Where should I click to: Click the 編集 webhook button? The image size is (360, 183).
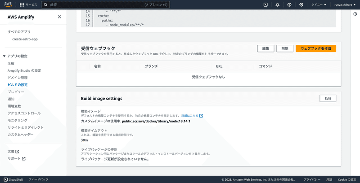(265, 48)
